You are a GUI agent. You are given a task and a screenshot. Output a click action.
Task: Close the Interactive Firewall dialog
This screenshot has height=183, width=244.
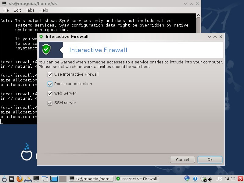(221, 37)
